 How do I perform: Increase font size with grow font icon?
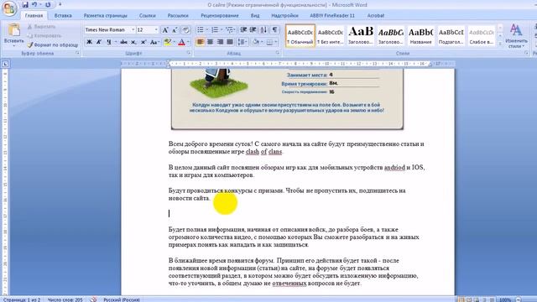coord(165,30)
